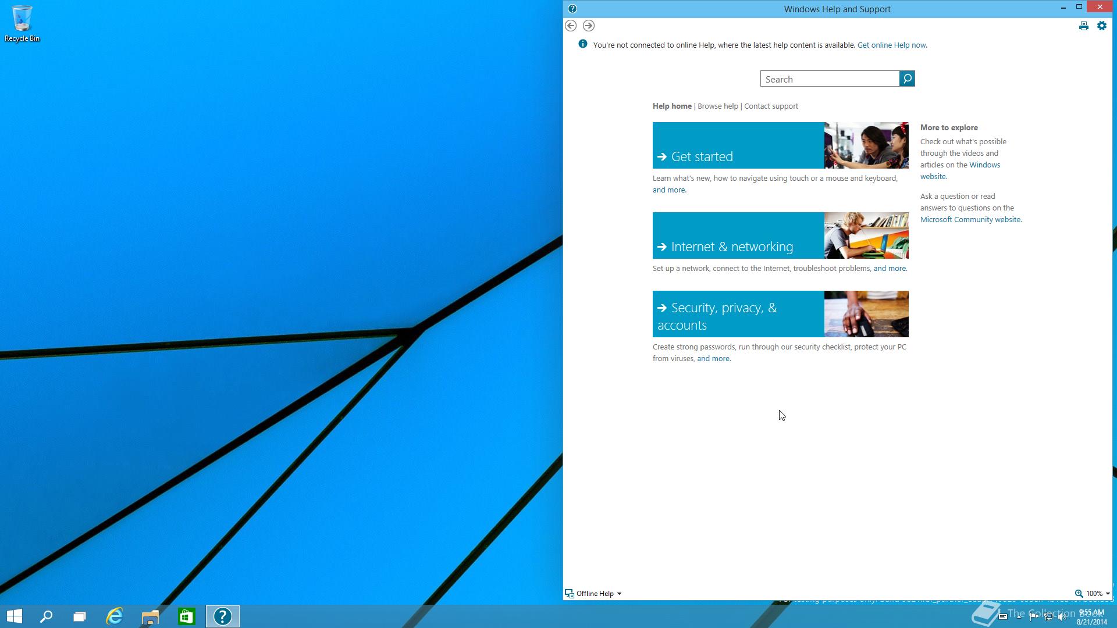The image size is (1117, 628).
Task: Go forward with the Forward arrow button
Action: (589, 26)
